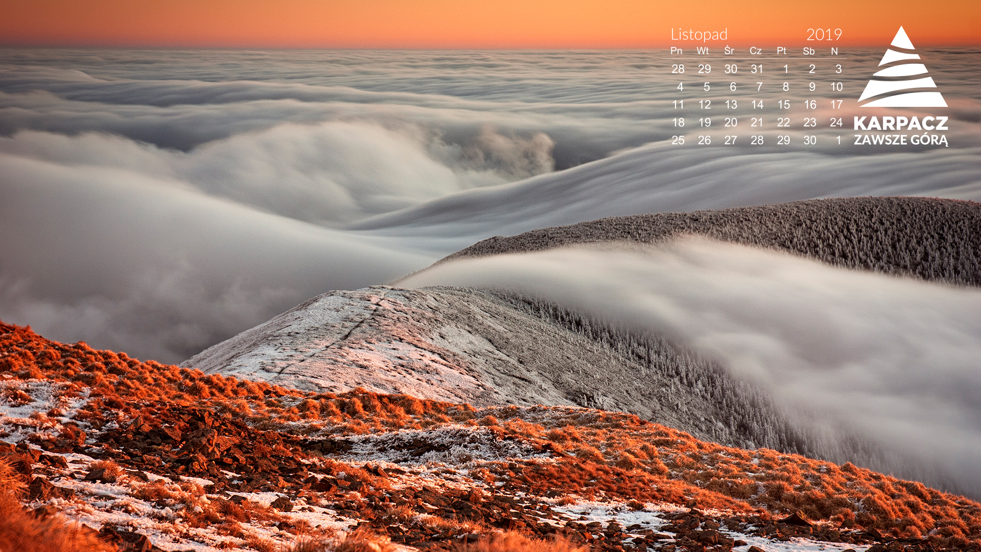Choose calendar date 11

click(678, 105)
